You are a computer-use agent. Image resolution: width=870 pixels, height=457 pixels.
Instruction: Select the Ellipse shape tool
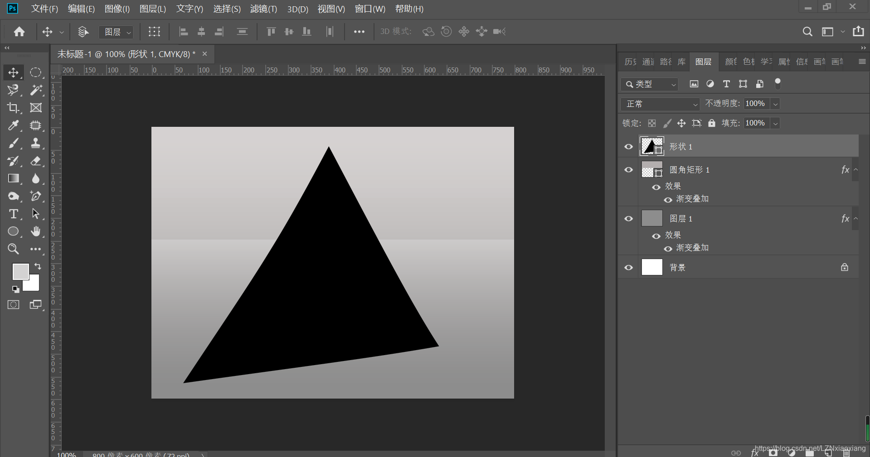pyautogui.click(x=13, y=231)
